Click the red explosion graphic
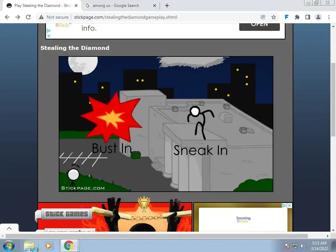 click(x=112, y=118)
